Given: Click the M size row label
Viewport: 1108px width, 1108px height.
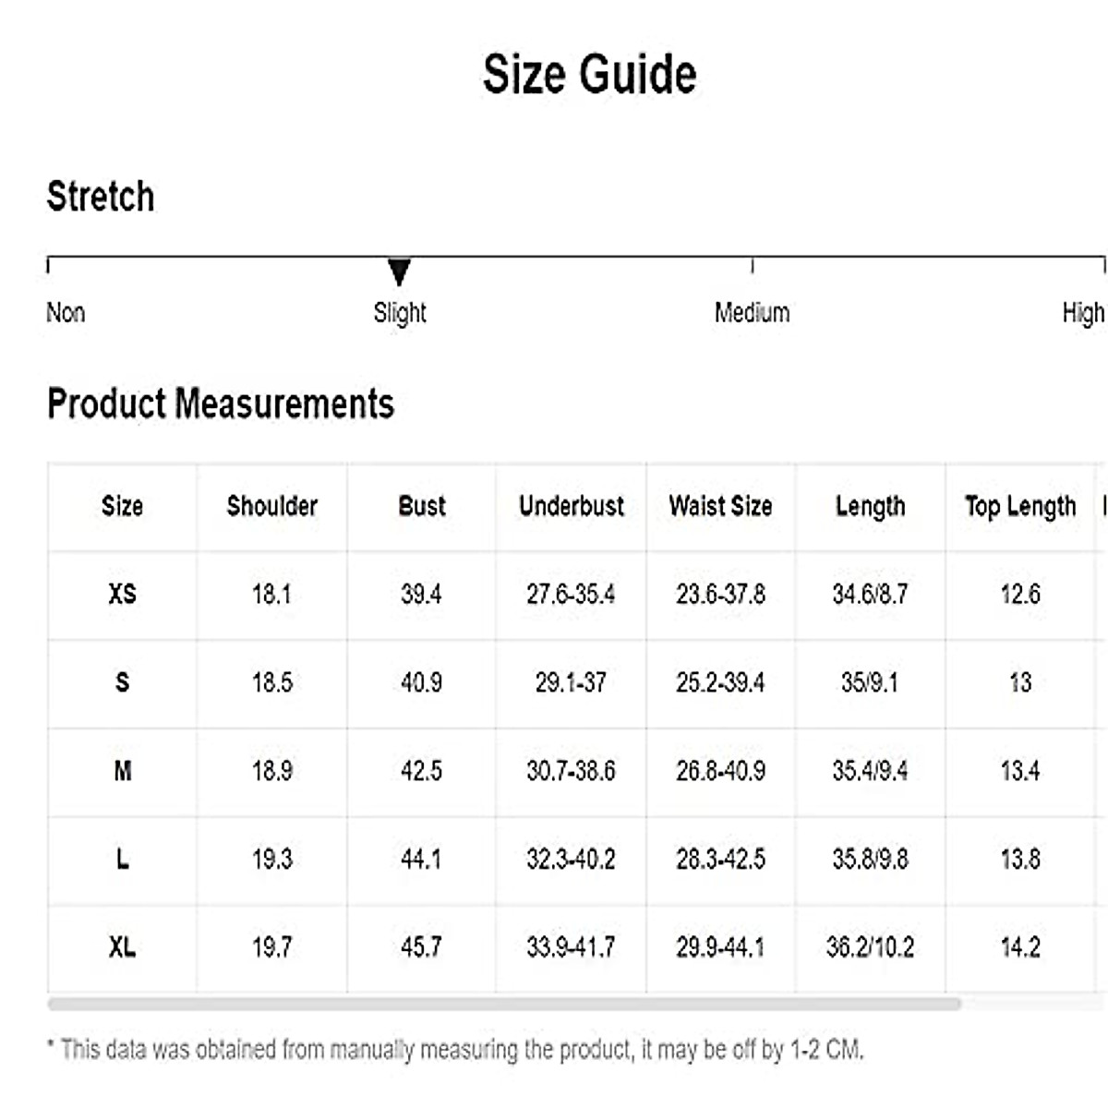Looking at the screenshot, I should click(122, 771).
